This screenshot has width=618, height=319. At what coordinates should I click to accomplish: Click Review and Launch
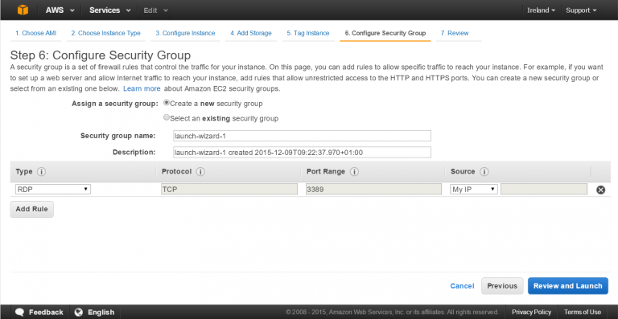(568, 286)
